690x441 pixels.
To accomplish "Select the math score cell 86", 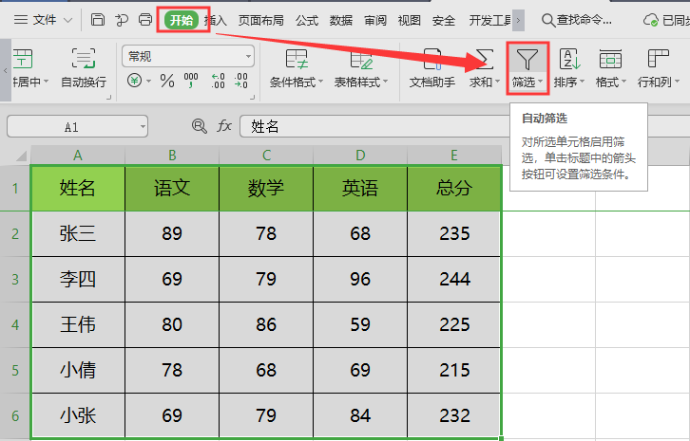I will pos(266,325).
